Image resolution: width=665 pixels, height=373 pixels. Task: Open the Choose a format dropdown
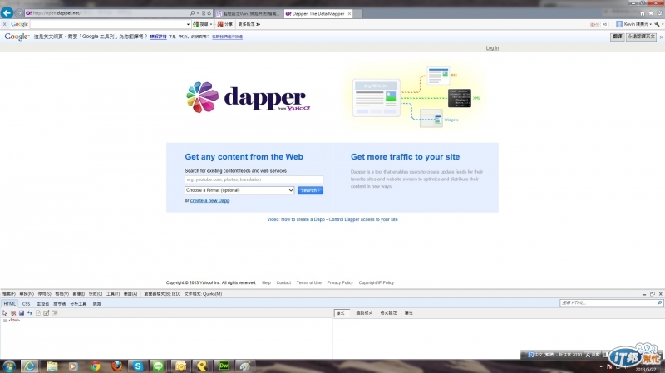[x=239, y=190]
